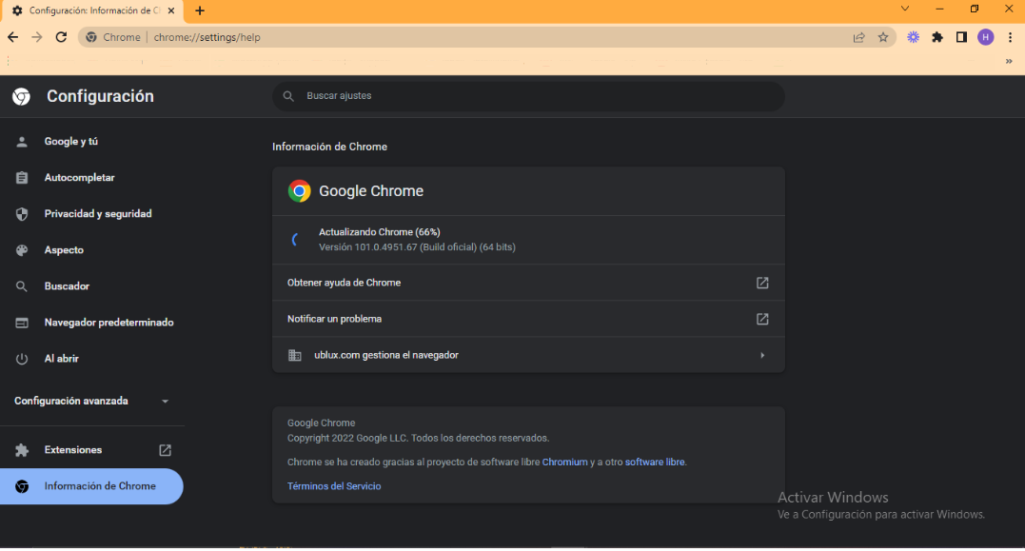Open the software libre link
The width and height of the screenshot is (1025, 551).
click(x=655, y=462)
